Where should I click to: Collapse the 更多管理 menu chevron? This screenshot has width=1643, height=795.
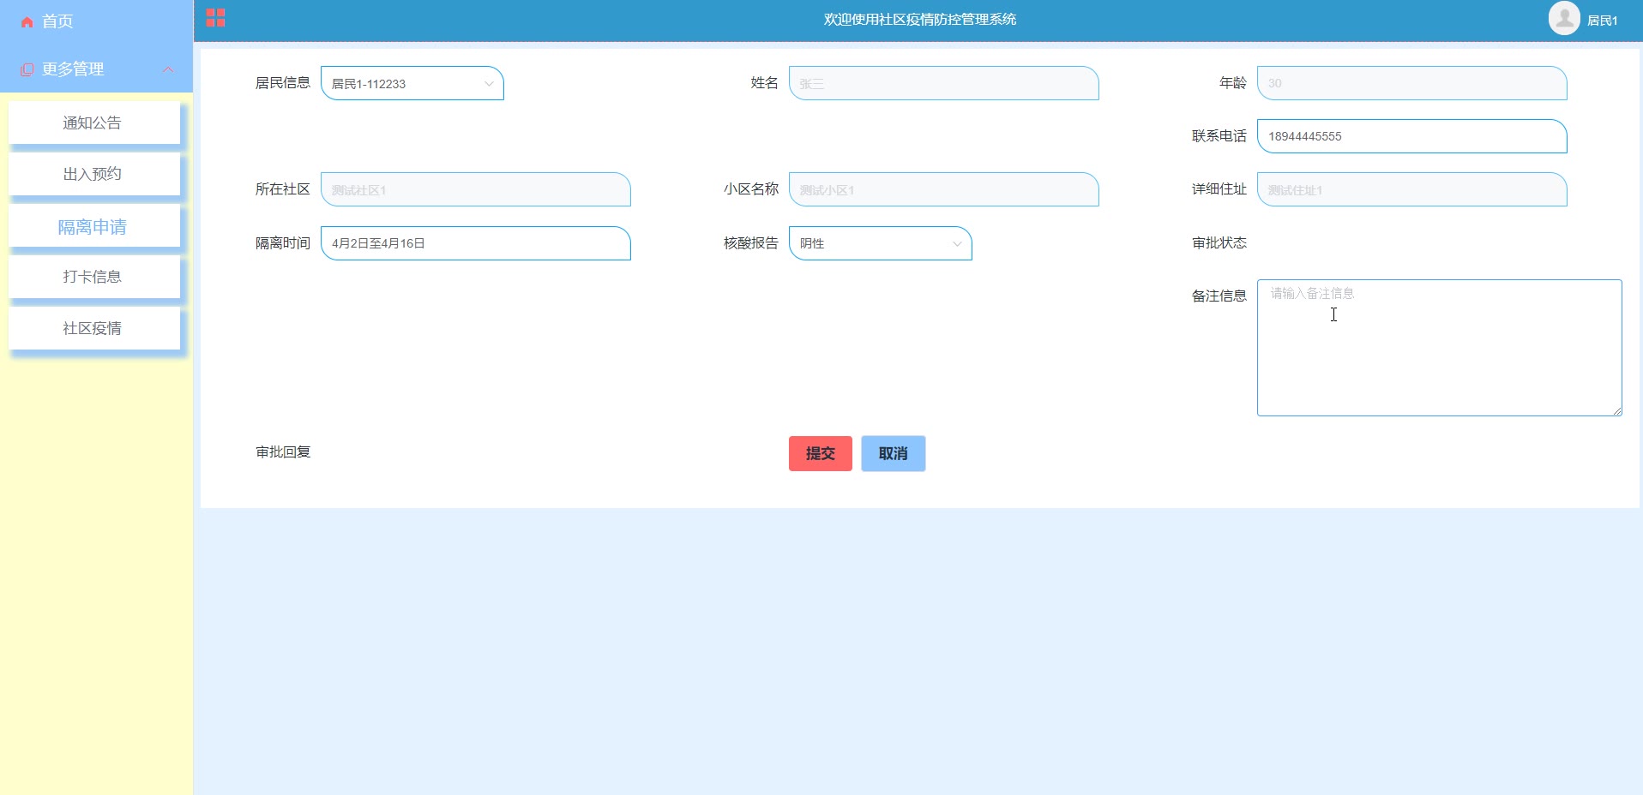168,69
